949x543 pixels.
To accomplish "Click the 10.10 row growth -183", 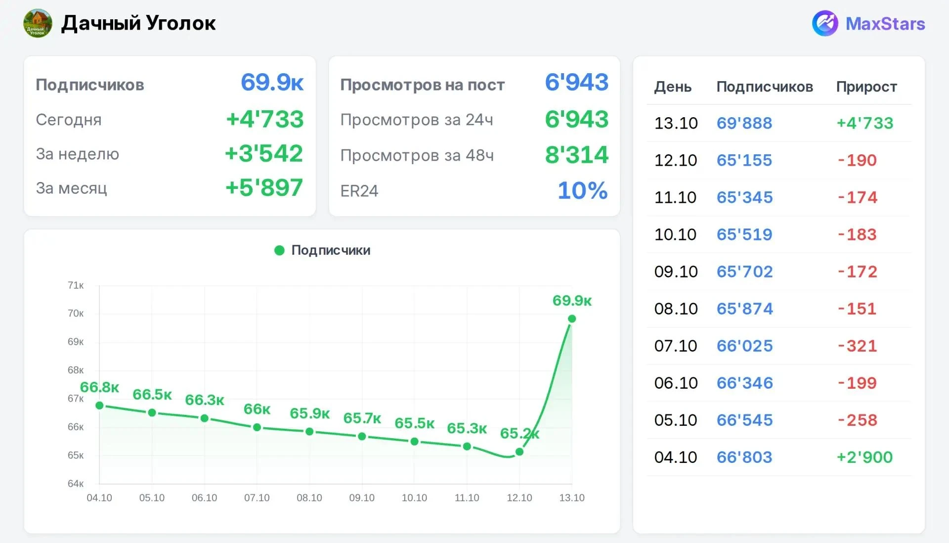I will (x=857, y=234).
